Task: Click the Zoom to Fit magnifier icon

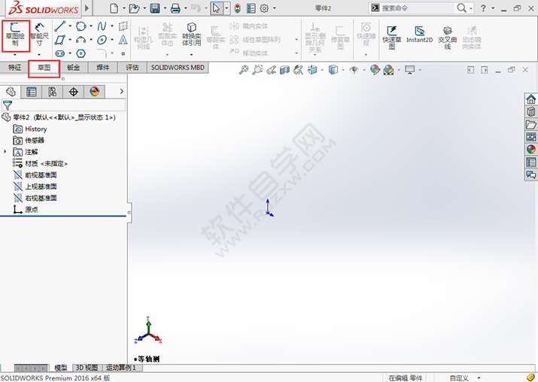Action: point(243,70)
